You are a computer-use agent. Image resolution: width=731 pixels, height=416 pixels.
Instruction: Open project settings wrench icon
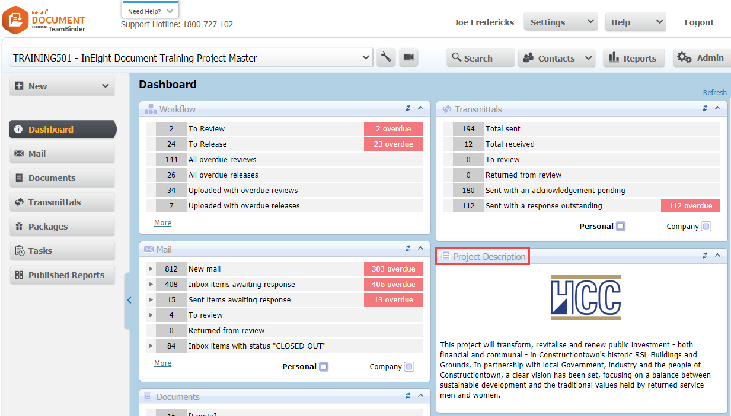pyautogui.click(x=386, y=57)
